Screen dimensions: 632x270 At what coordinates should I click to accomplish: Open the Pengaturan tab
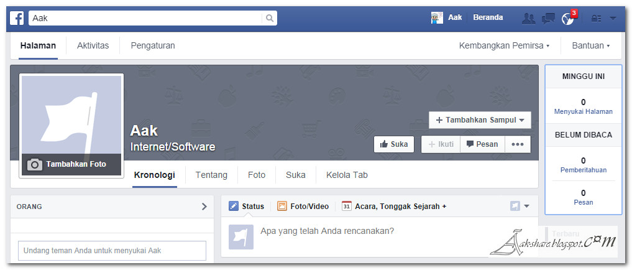153,45
